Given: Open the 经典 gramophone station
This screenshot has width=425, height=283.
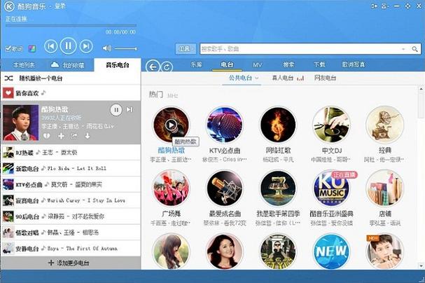Looking at the screenshot, I should 384,125.
